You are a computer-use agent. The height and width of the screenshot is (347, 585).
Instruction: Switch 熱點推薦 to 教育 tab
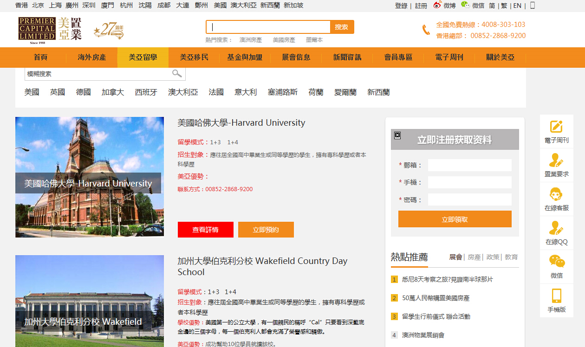pos(511,257)
